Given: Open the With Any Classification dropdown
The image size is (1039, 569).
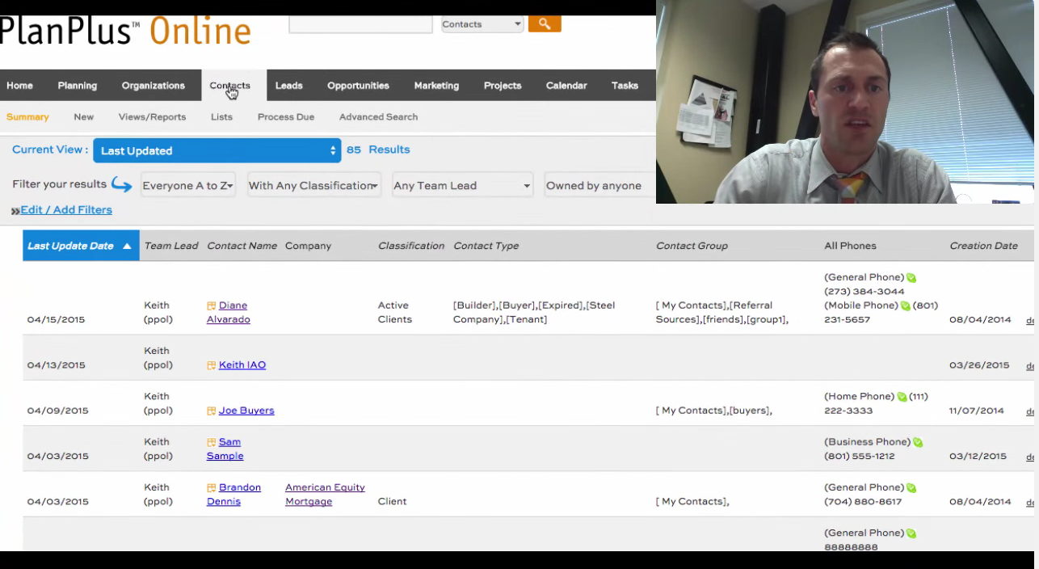Looking at the screenshot, I should pos(313,186).
